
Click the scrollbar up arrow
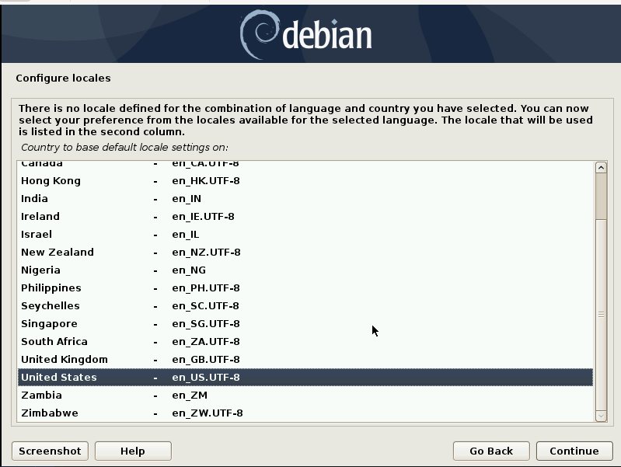601,168
